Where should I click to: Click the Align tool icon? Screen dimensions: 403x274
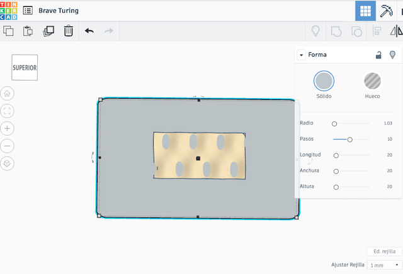coord(377,31)
